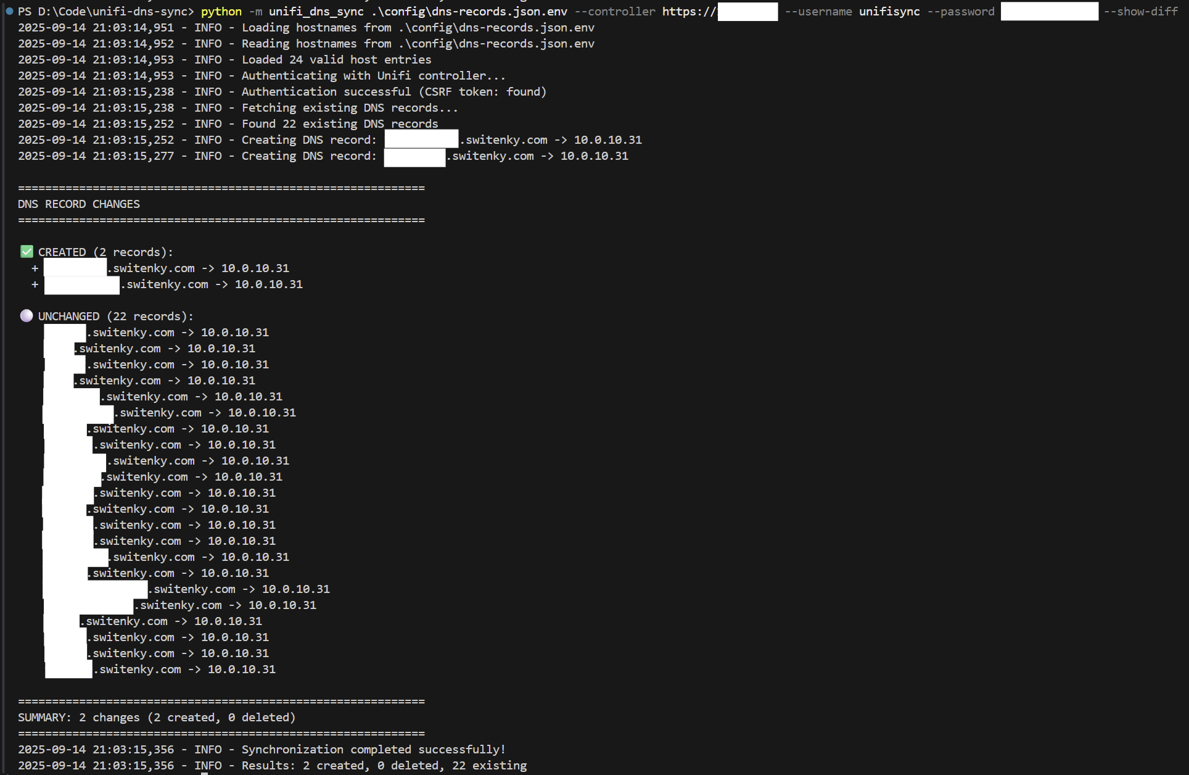Click the --controller flag in the command line
The image size is (1189, 775).
point(615,12)
